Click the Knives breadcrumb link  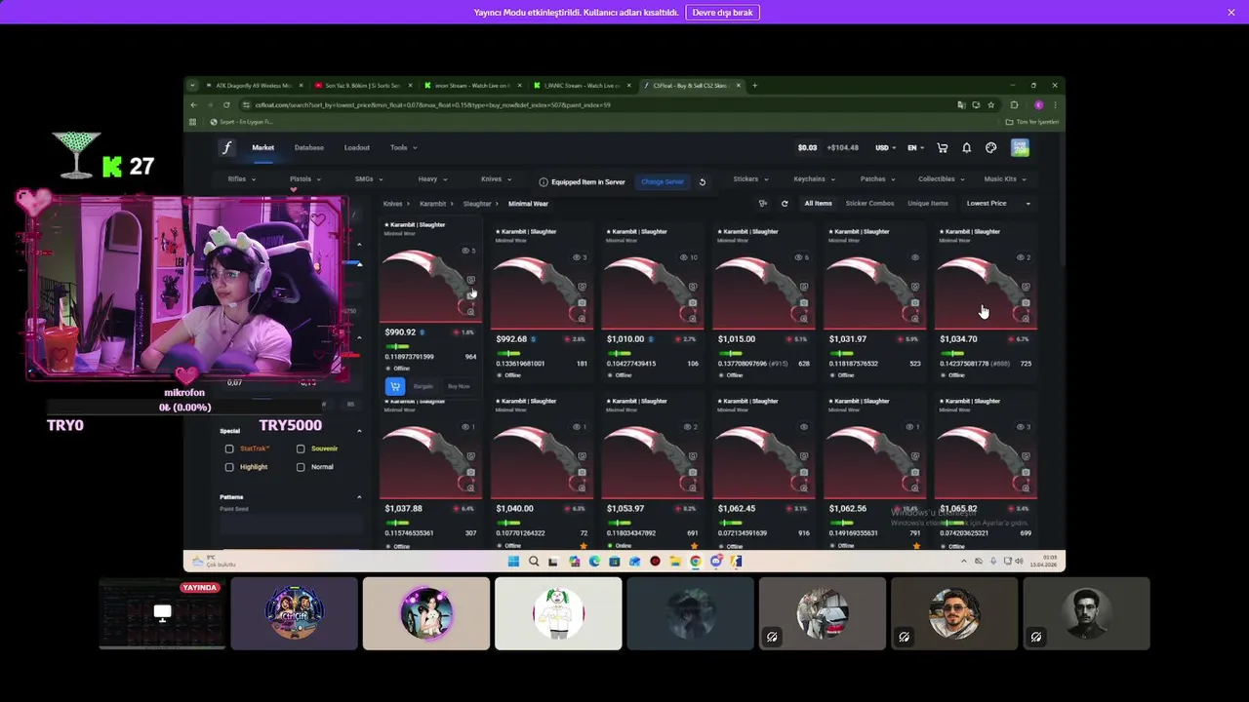[x=392, y=204]
